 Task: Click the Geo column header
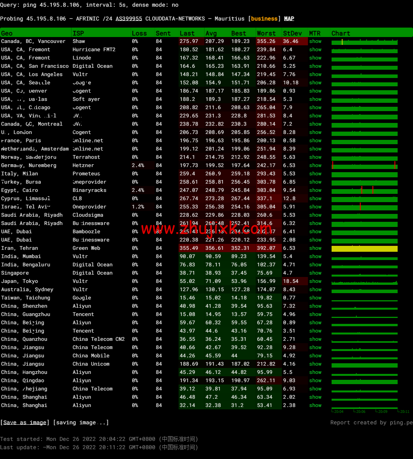(7, 33)
